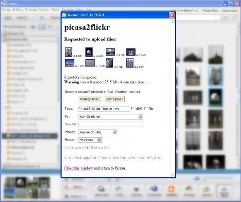
Task: Click the Picasa icon in dialog title bar
Action: coord(64,15)
